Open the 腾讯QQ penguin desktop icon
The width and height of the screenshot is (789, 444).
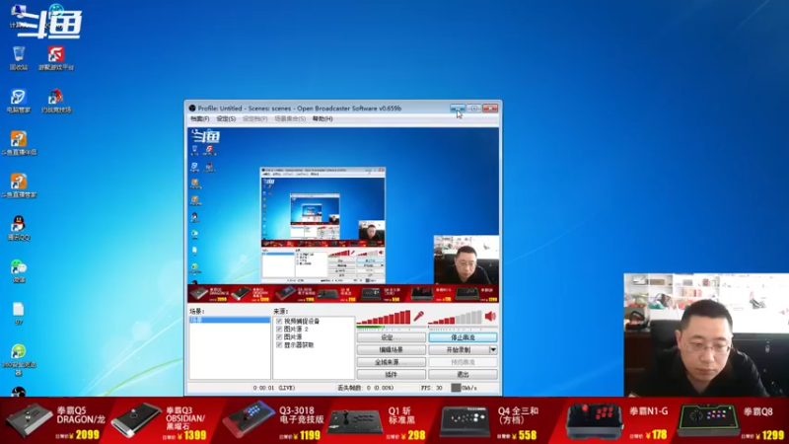coord(19,228)
